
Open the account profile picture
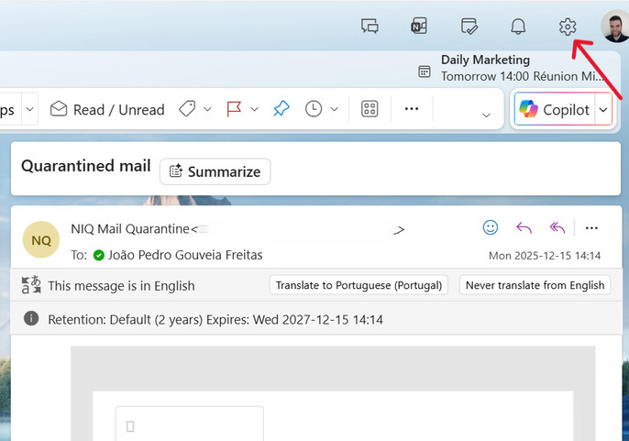(x=615, y=26)
